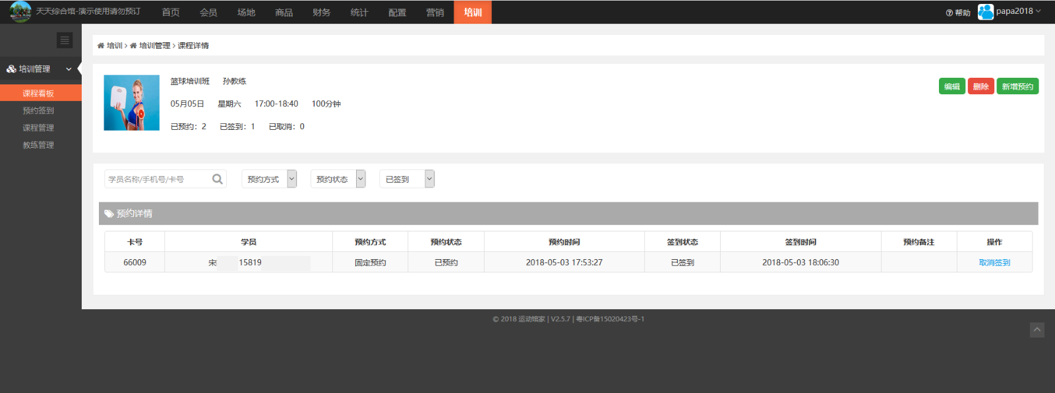1055x393 pixels.
Task: Click the 签到状态 column header
Action: pos(682,242)
